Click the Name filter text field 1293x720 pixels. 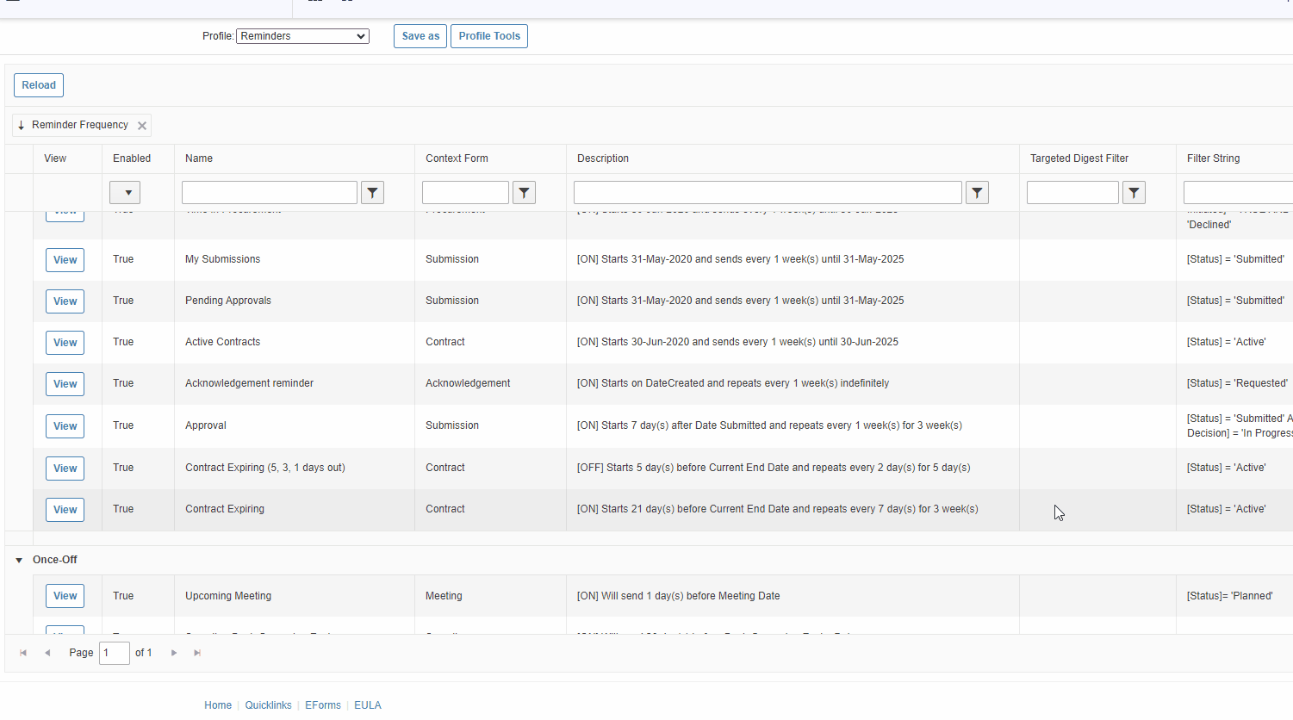(270, 193)
